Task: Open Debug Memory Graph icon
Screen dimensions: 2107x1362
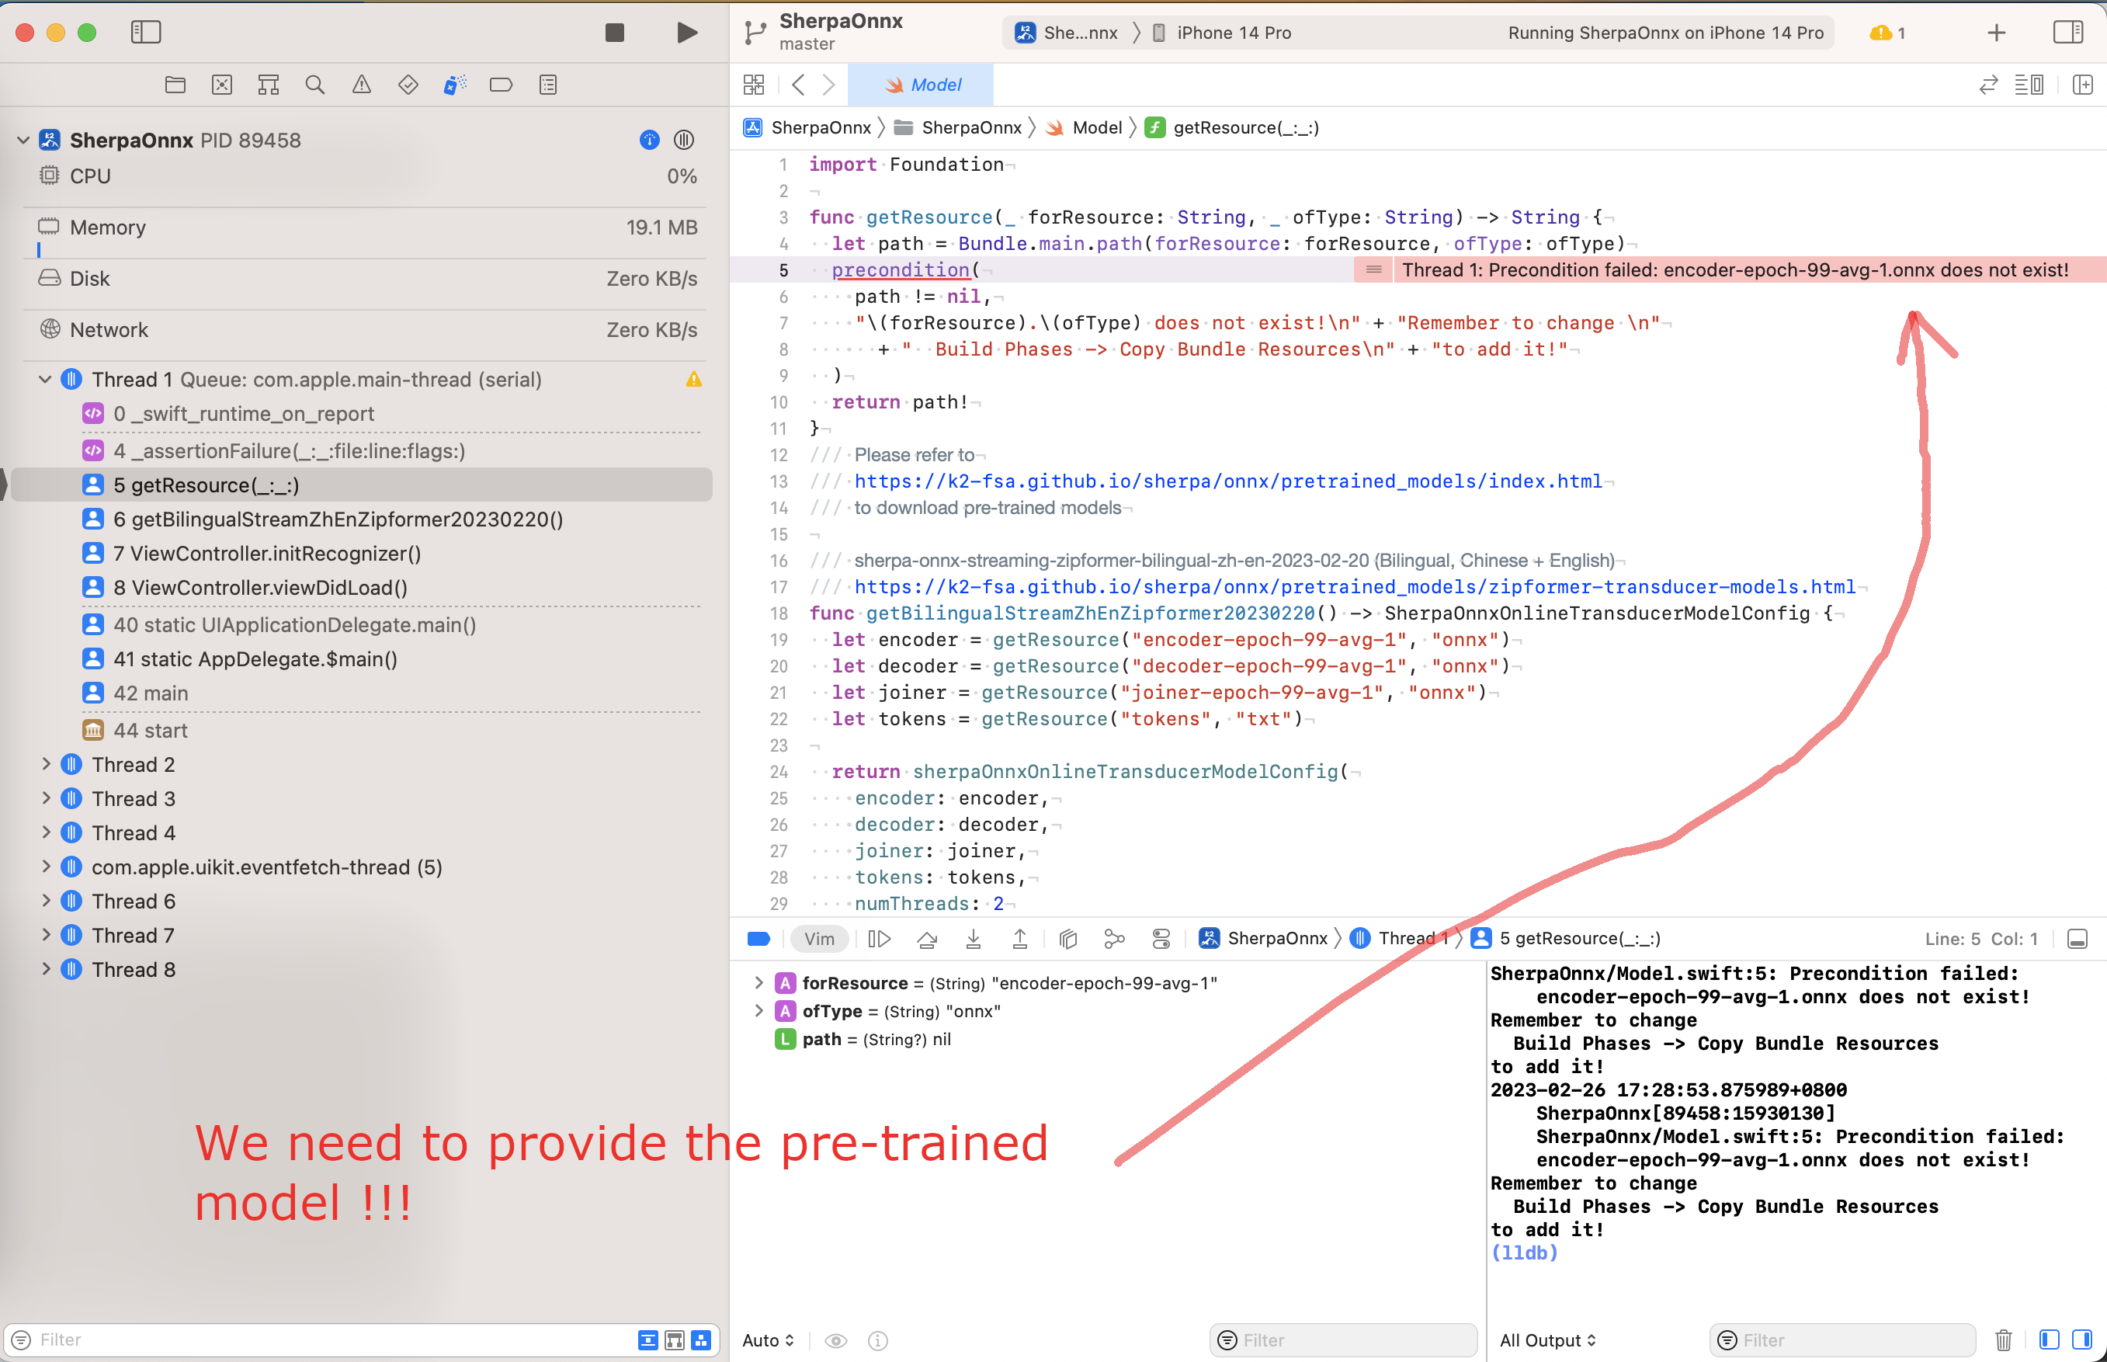Action: 1114,938
